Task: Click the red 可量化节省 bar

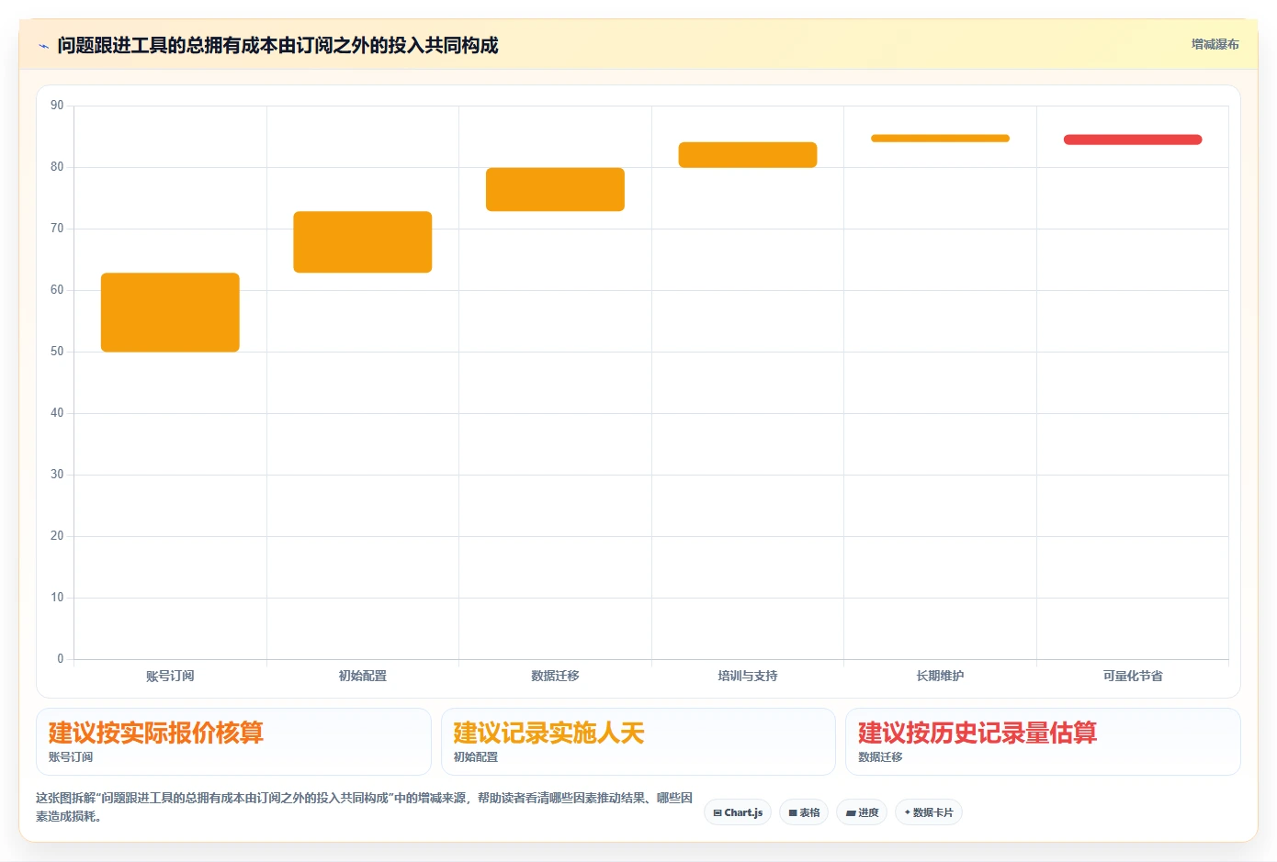Action: click(1133, 140)
